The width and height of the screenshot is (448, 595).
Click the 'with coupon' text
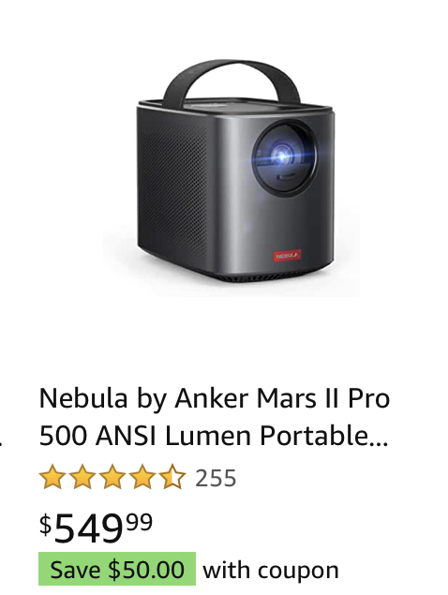tap(271, 571)
